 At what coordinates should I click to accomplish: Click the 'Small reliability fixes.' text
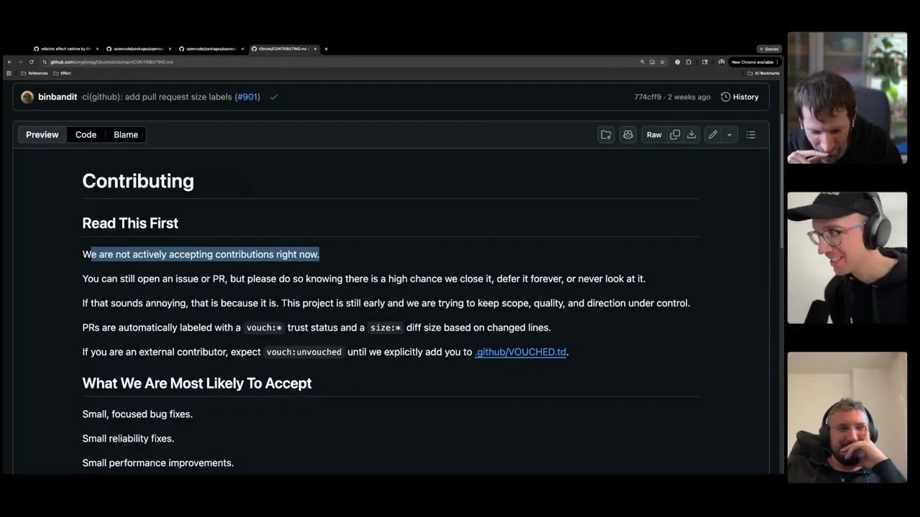(x=128, y=439)
